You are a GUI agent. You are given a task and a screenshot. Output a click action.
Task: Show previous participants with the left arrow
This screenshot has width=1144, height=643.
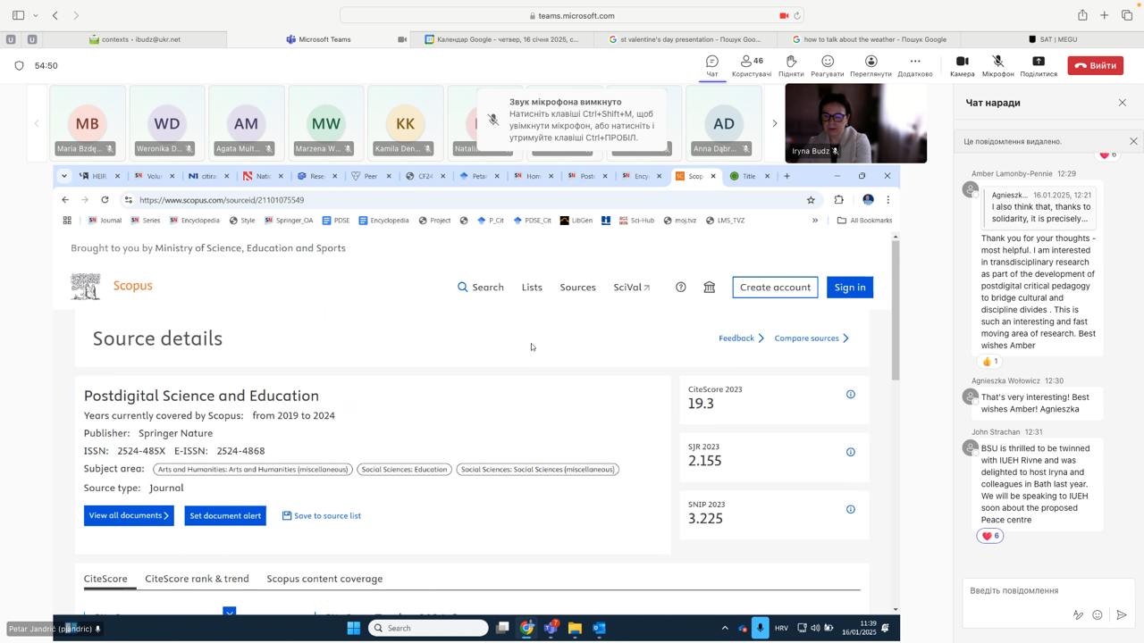[37, 123]
